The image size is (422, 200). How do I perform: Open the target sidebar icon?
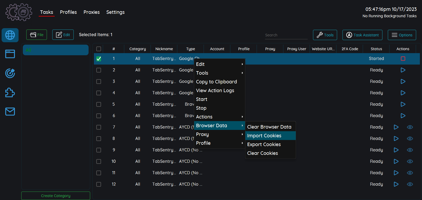(x=10, y=73)
